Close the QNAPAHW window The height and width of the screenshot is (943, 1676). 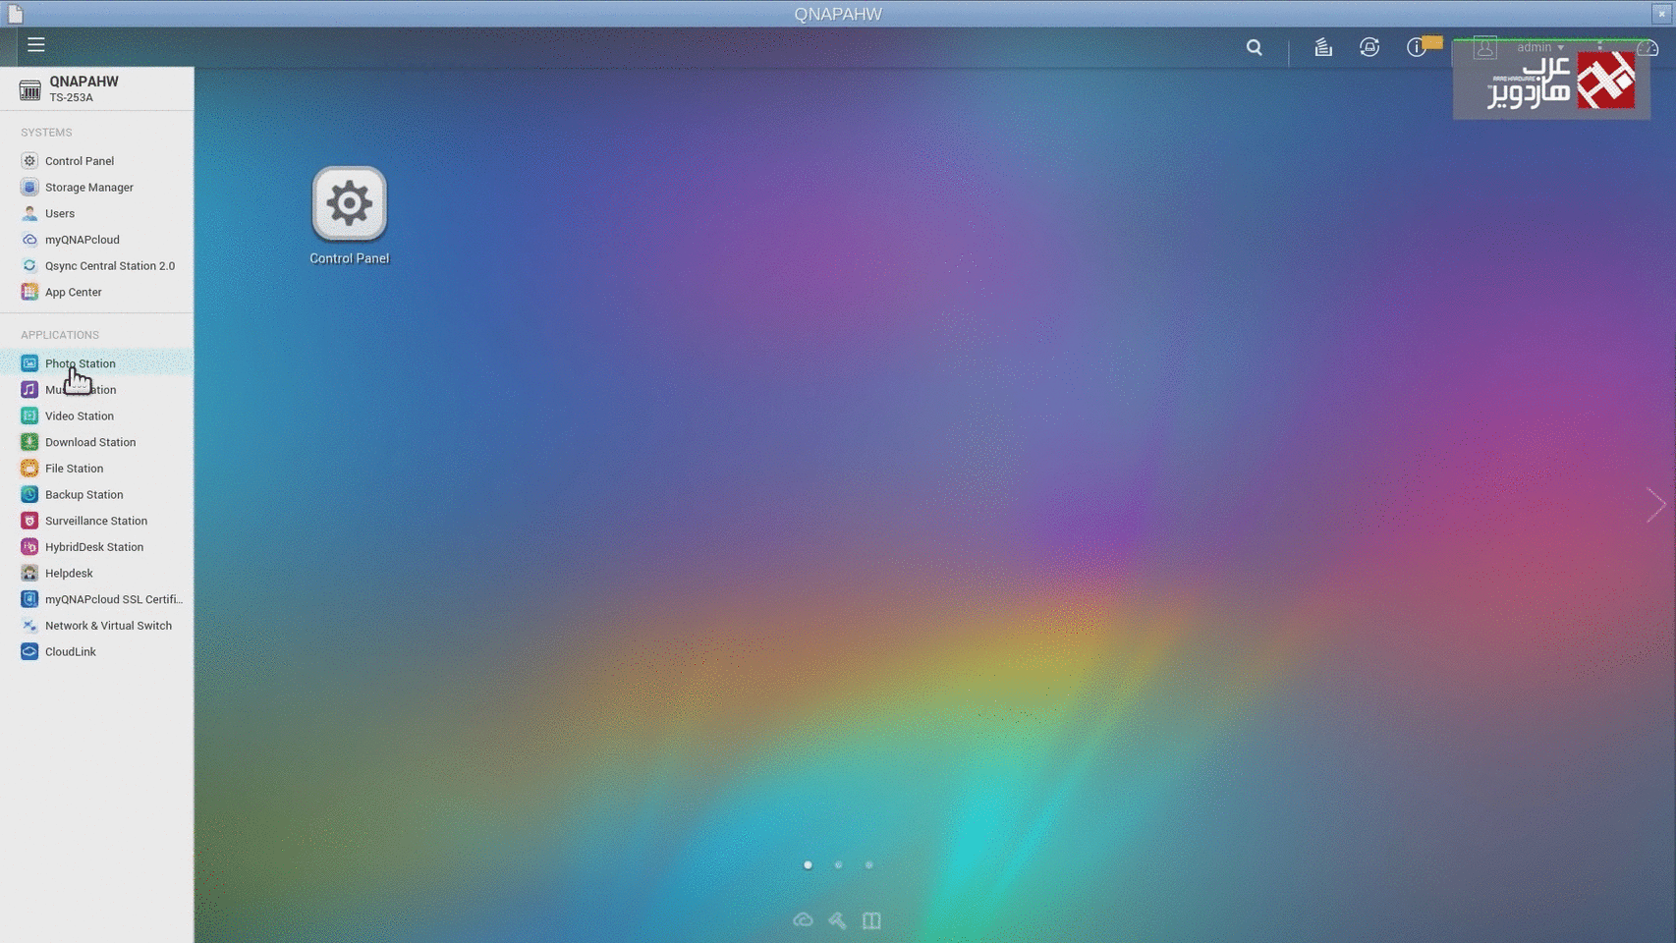[1662, 14]
